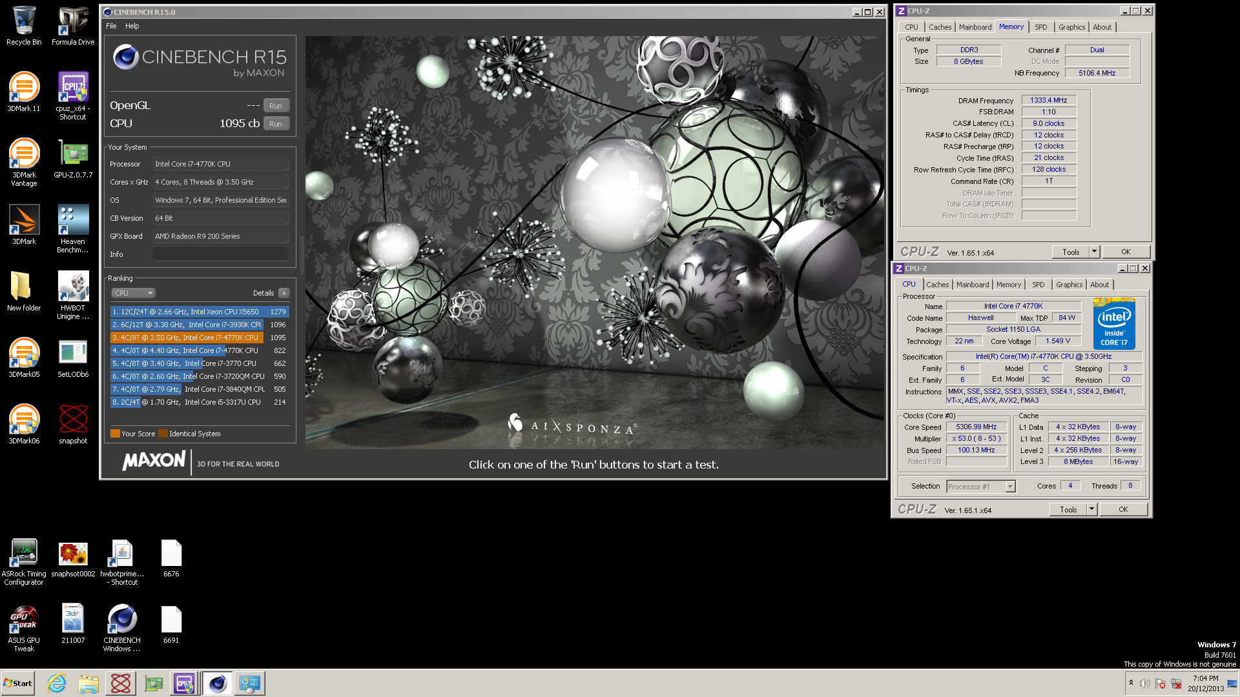The width and height of the screenshot is (1240, 697).
Task: Select the highlighted 3.50 GHz i7-4770K row
Action: click(200, 338)
